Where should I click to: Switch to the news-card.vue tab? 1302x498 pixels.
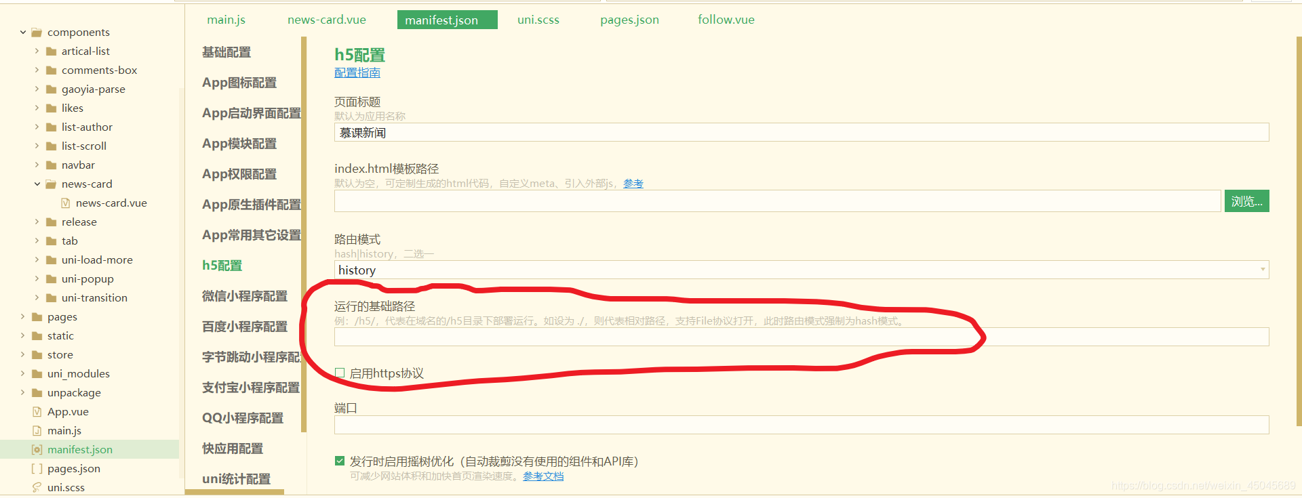pos(327,20)
